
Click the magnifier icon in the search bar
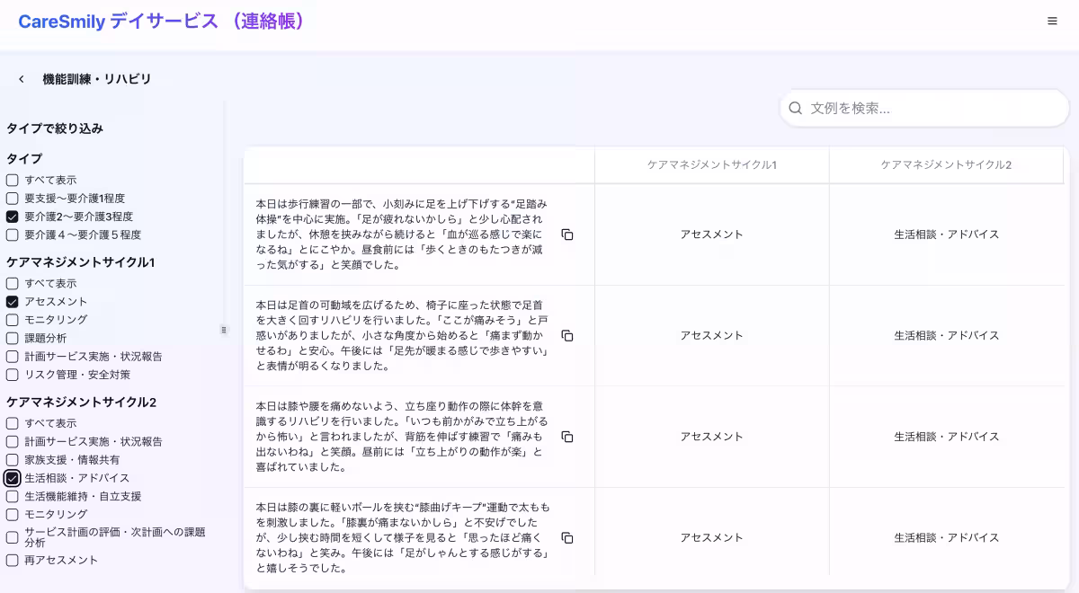pos(795,108)
